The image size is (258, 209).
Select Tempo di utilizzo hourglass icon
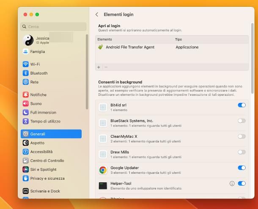pos(25,121)
